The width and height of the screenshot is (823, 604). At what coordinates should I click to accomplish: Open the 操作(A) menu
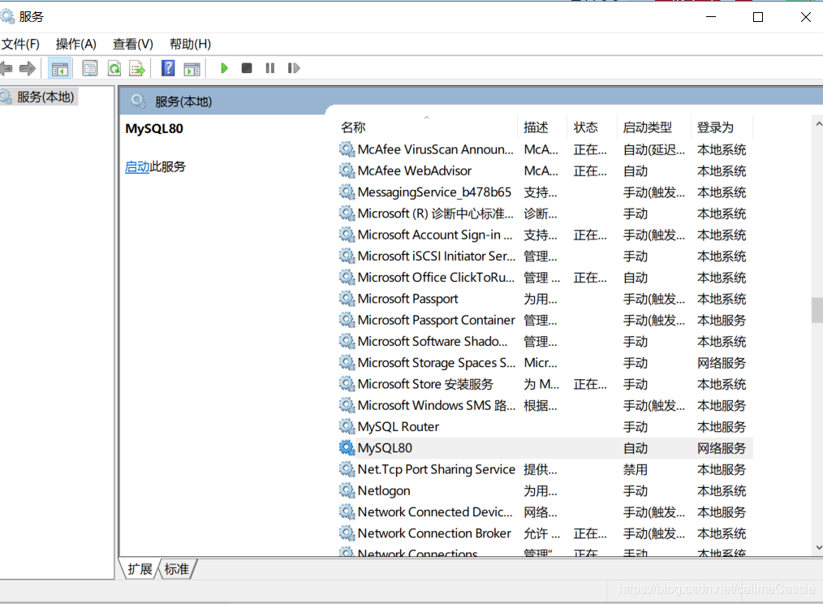click(76, 44)
